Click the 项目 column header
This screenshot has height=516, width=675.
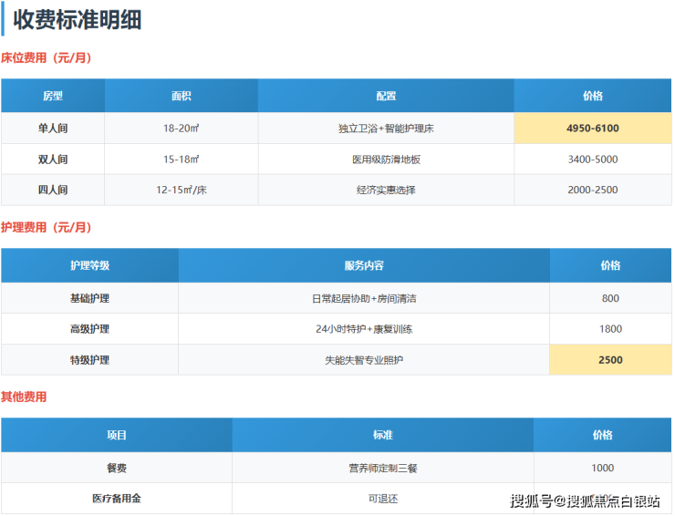tap(117, 436)
